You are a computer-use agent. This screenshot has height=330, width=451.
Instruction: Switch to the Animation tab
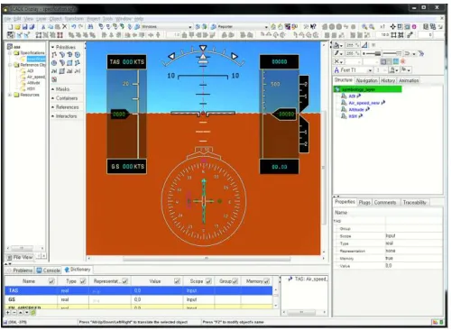point(409,80)
